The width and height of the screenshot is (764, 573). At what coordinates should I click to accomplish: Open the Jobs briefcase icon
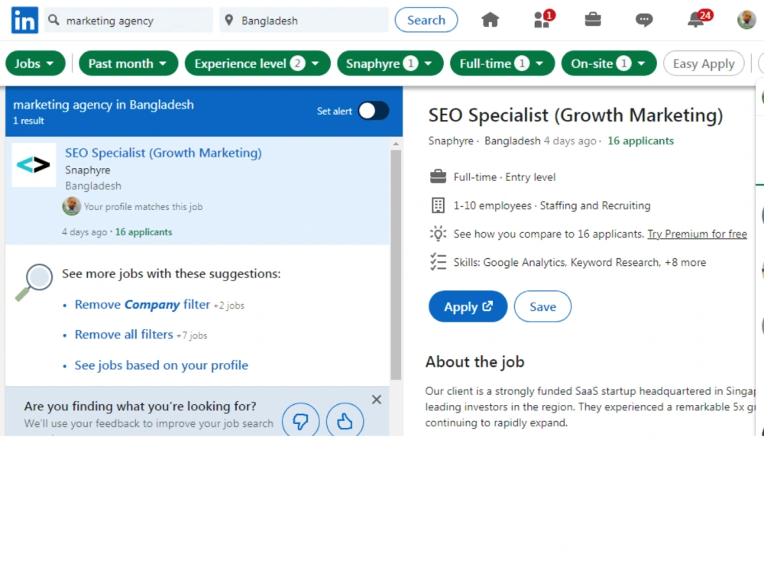(593, 20)
